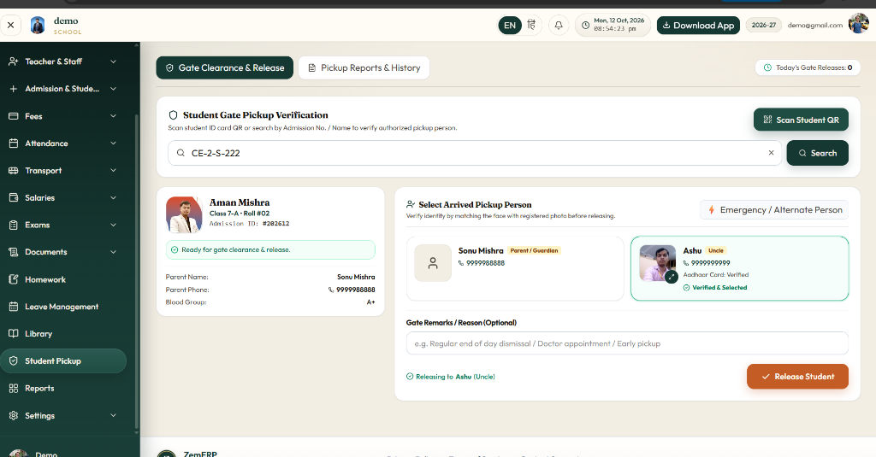Click Emergency / Alternate Person button
Image resolution: width=876 pixels, height=457 pixels.
click(774, 210)
